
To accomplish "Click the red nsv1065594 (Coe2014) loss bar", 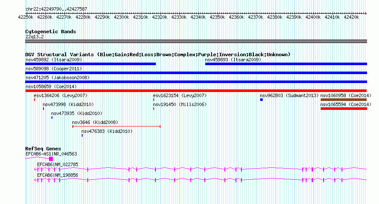I will [x=344, y=109].
